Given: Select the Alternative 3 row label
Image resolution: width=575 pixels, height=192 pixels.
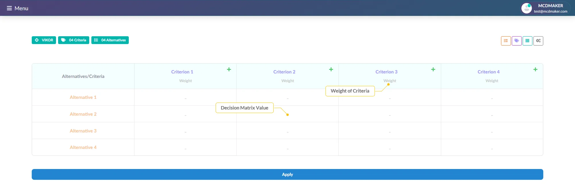Looking at the screenshot, I should click(x=83, y=131).
